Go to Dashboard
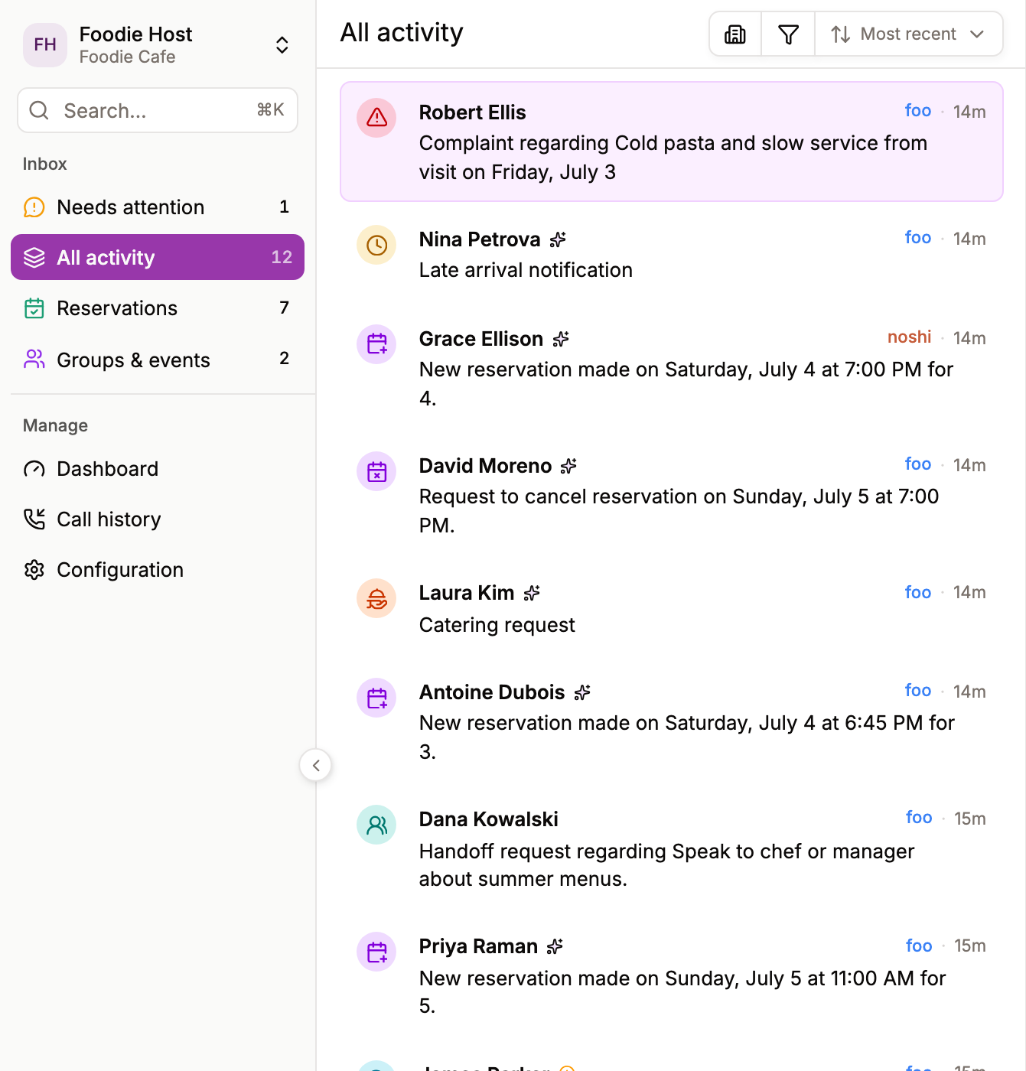The width and height of the screenshot is (1026, 1071). tap(158, 468)
